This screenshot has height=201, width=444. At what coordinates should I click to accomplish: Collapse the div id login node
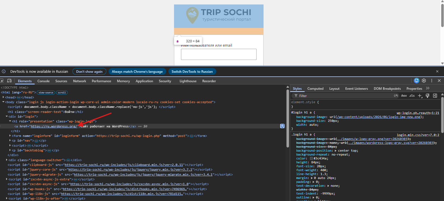[x=7, y=117]
